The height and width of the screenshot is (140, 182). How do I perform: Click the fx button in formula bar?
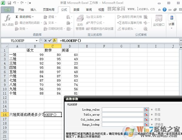(55, 40)
